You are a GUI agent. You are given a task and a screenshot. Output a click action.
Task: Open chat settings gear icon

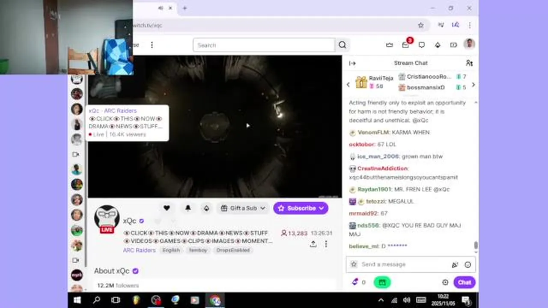click(x=445, y=282)
